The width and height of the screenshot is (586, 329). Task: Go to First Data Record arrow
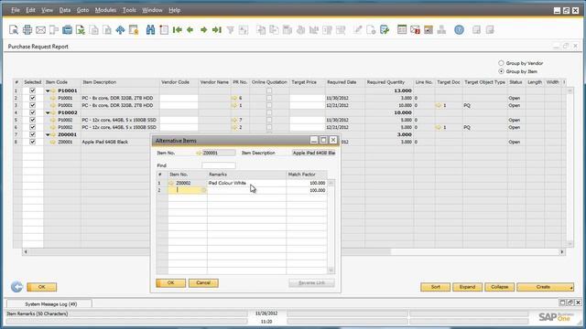click(177, 30)
